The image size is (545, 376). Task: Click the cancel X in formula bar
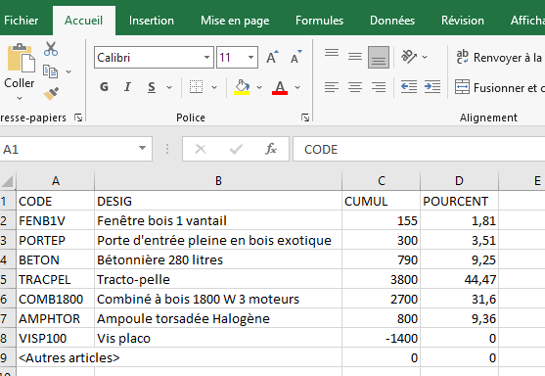pyautogui.click(x=201, y=149)
